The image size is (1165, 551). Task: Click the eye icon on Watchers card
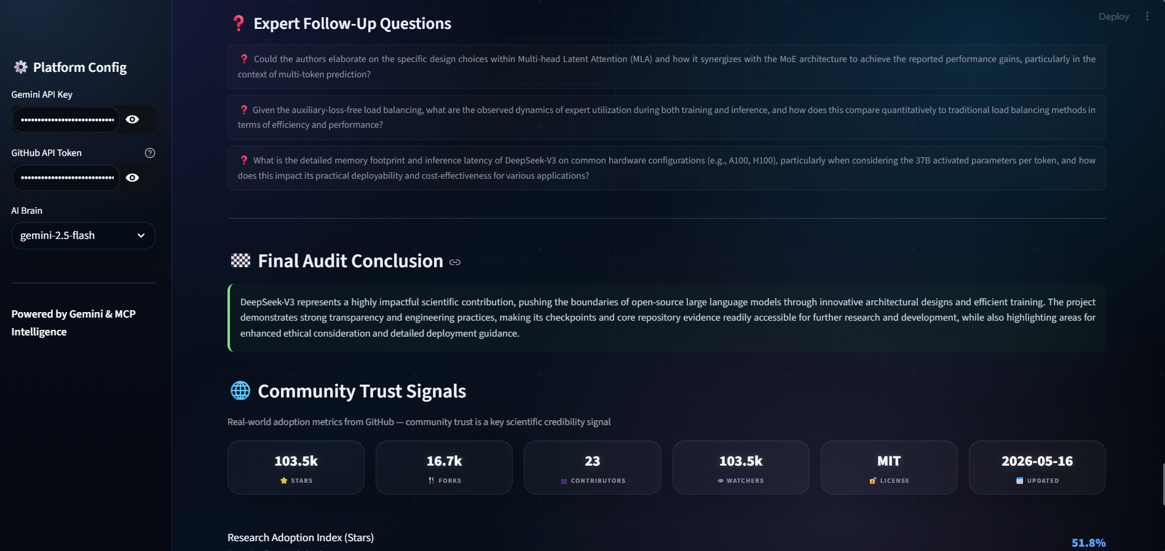click(x=721, y=481)
